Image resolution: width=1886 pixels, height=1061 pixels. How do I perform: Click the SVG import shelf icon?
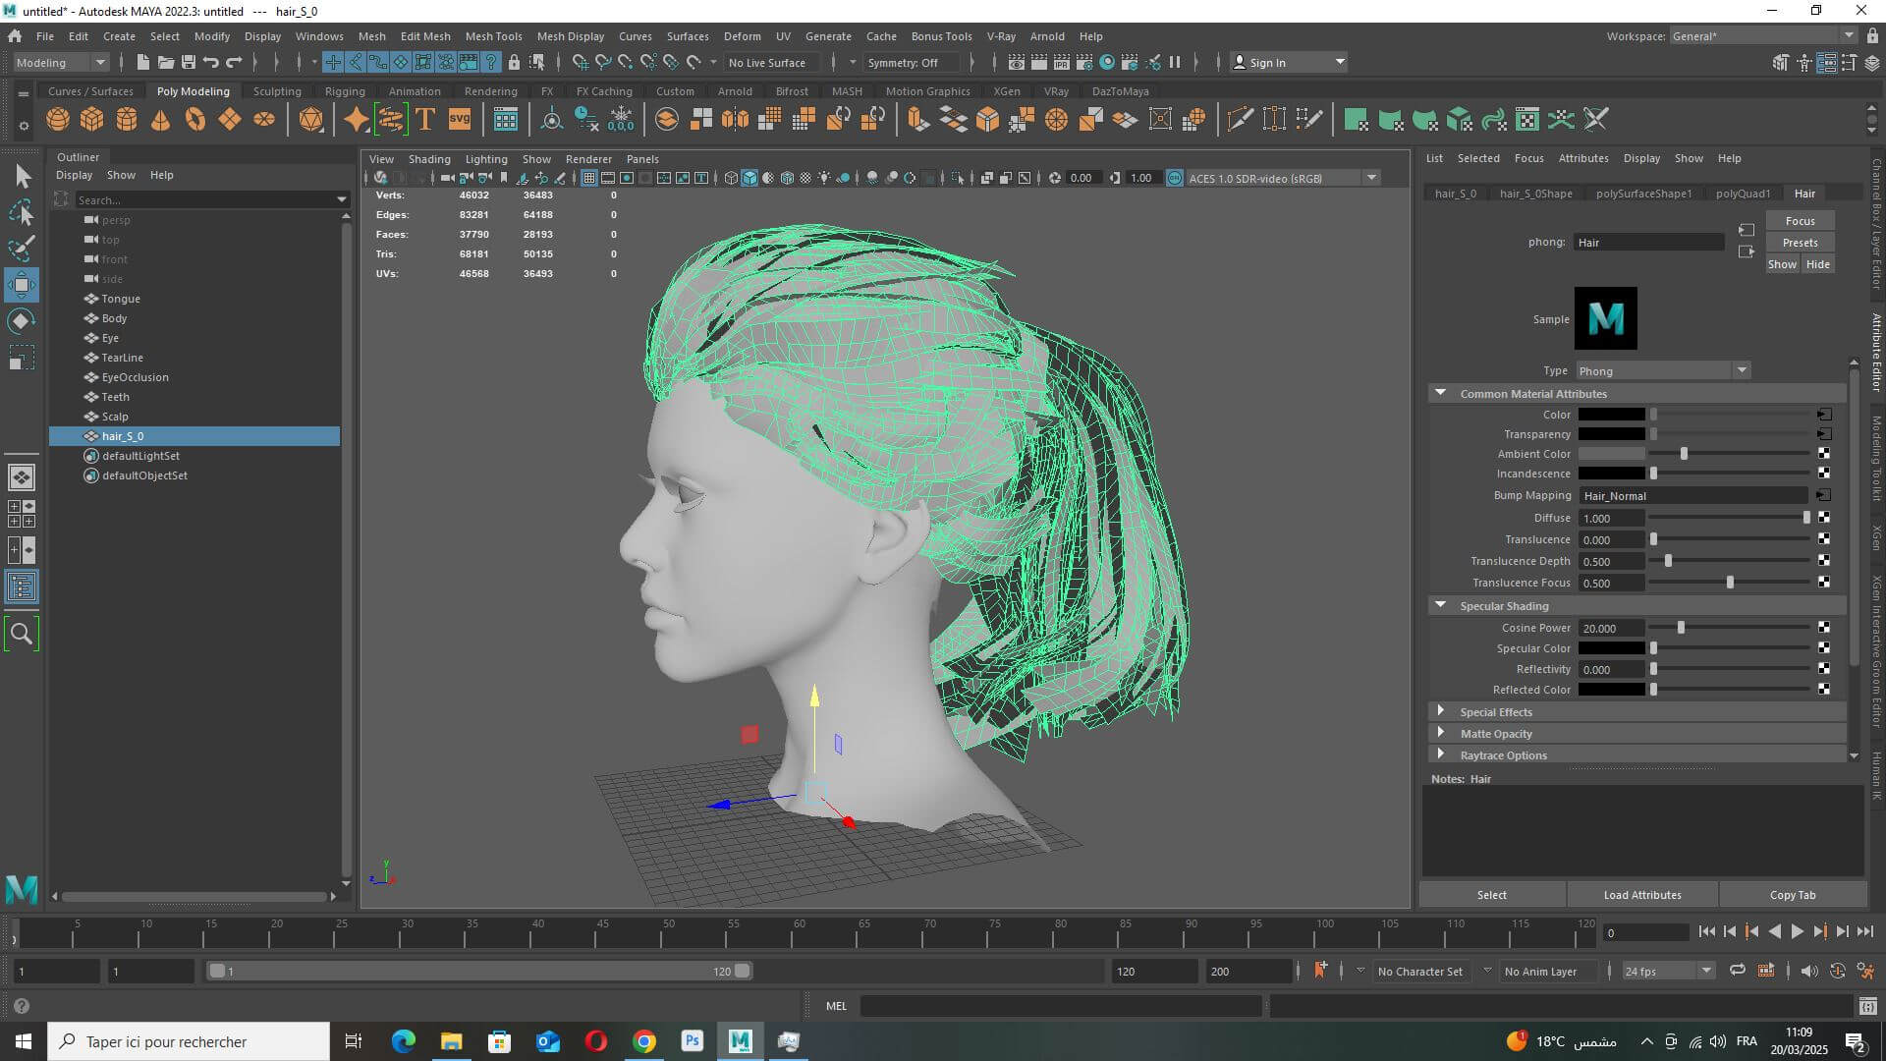click(460, 120)
